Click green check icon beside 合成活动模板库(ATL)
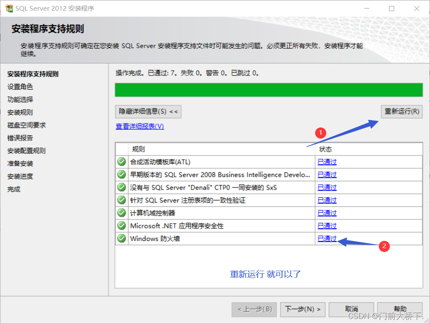This screenshot has height=324, width=430. 122,162
